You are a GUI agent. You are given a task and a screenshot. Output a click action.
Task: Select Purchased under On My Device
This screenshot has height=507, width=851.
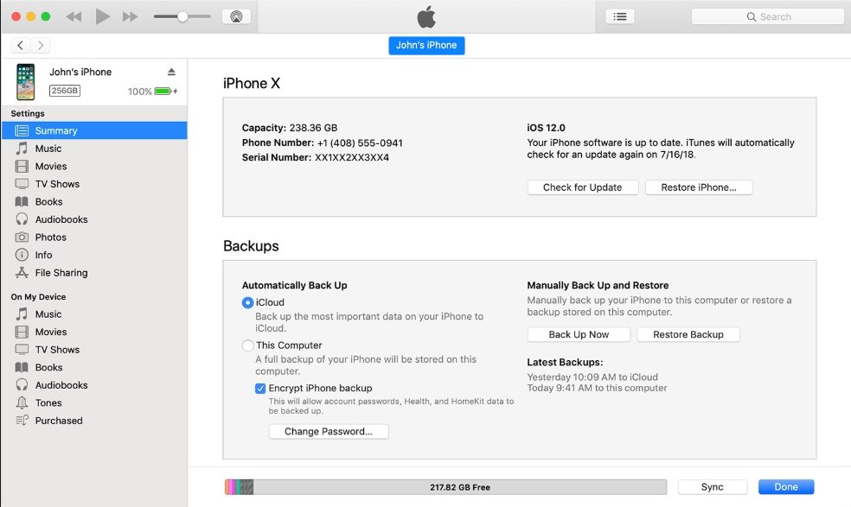[59, 421]
